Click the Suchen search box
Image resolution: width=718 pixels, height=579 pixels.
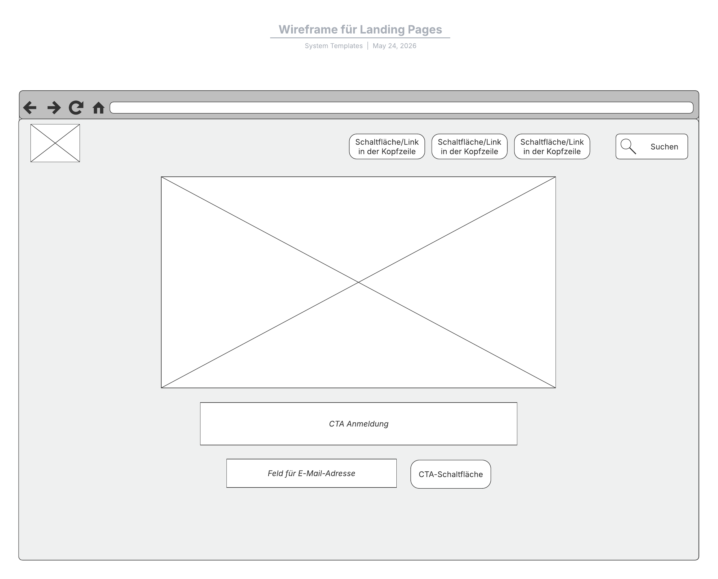[652, 147]
